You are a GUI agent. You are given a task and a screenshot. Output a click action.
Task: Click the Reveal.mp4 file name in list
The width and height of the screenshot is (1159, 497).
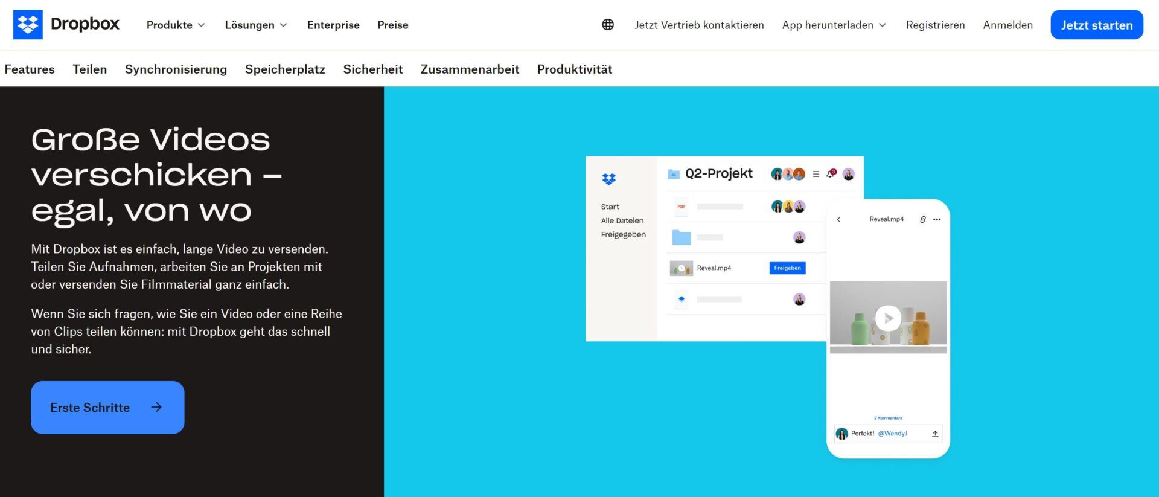pos(714,268)
